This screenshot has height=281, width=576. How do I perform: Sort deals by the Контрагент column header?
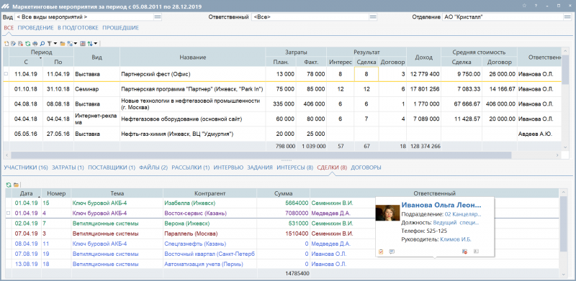coord(210,193)
